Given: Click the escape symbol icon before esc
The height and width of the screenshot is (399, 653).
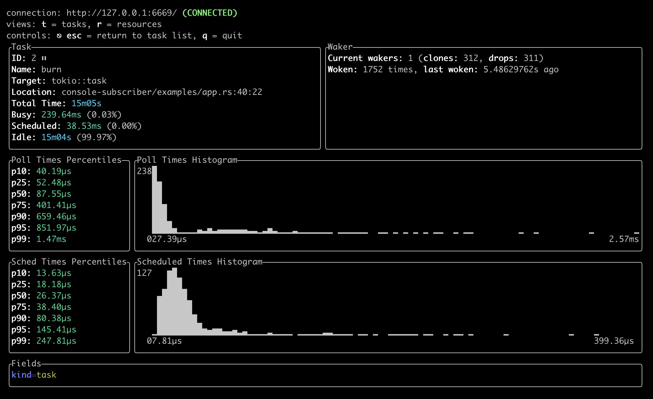Looking at the screenshot, I should click(59, 36).
